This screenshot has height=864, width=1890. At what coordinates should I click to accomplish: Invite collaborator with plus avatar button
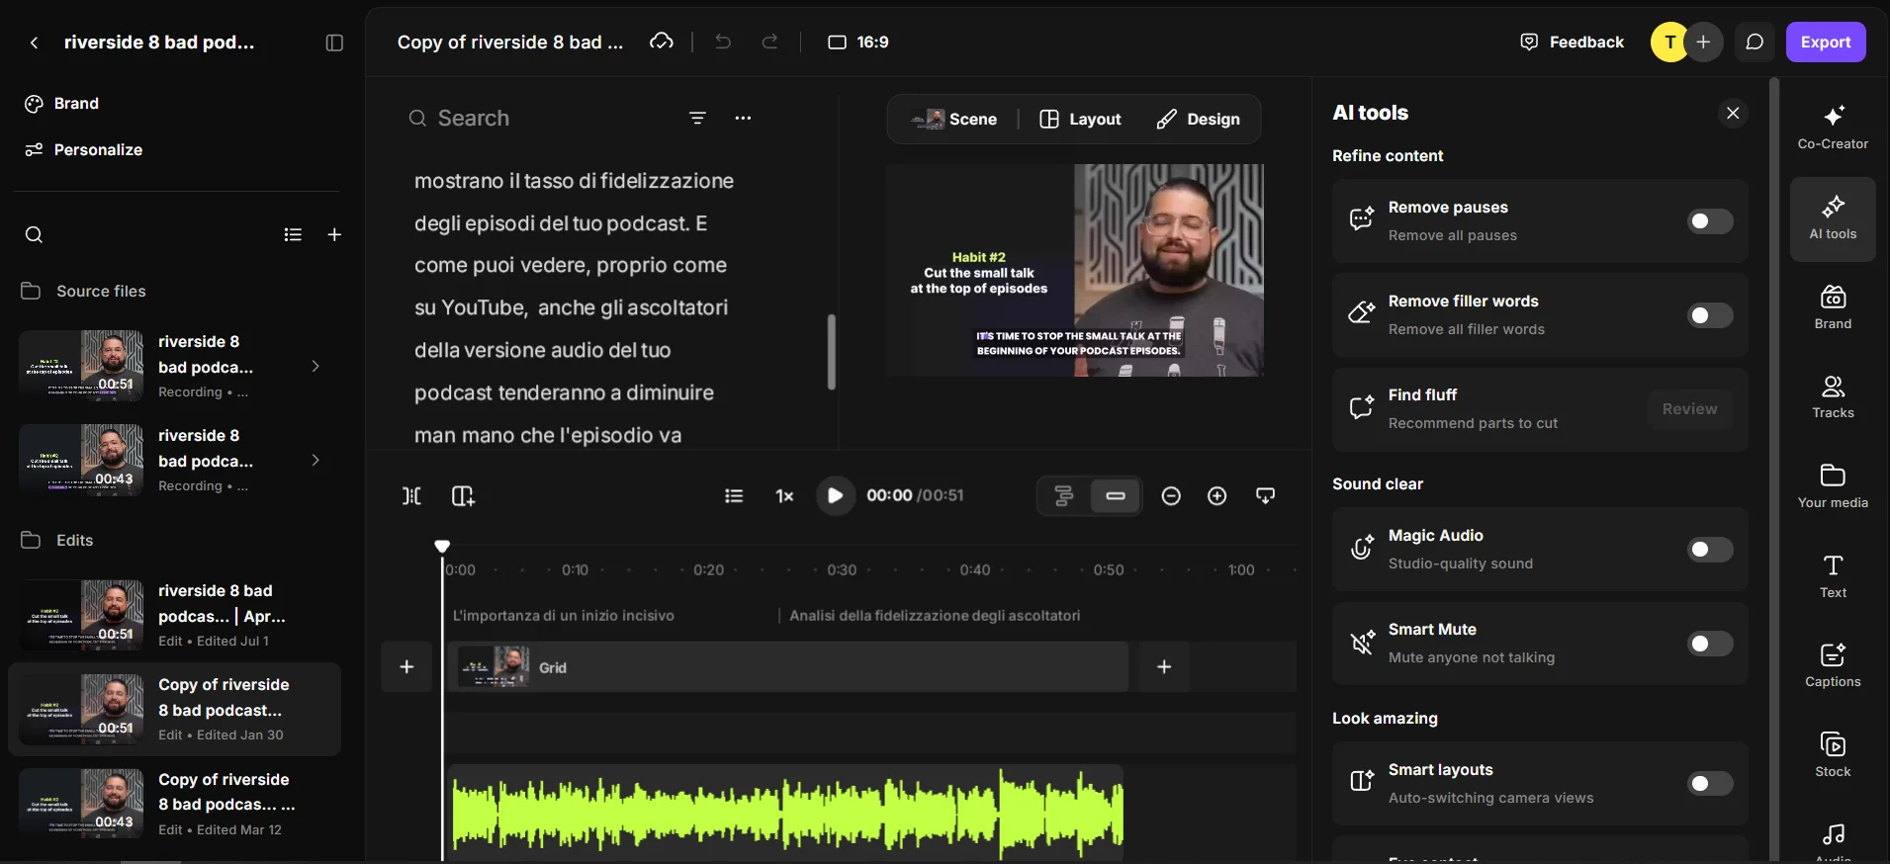[1703, 42]
